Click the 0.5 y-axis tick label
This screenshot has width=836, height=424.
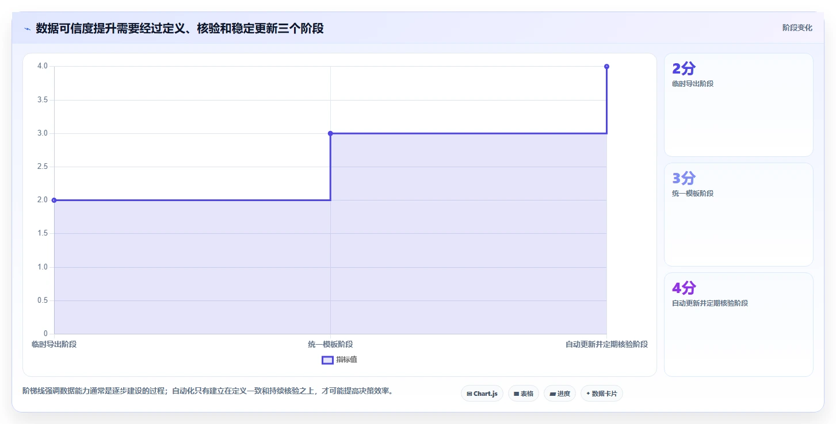[x=43, y=300]
